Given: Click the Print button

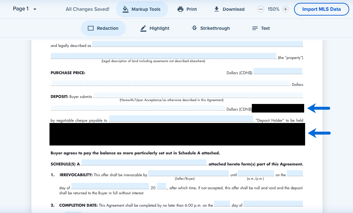Looking at the screenshot, I should click(x=187, y=9).
